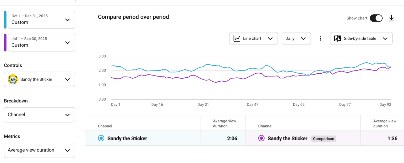
Task: Click the line chart icon
Action: click(237, 38)
